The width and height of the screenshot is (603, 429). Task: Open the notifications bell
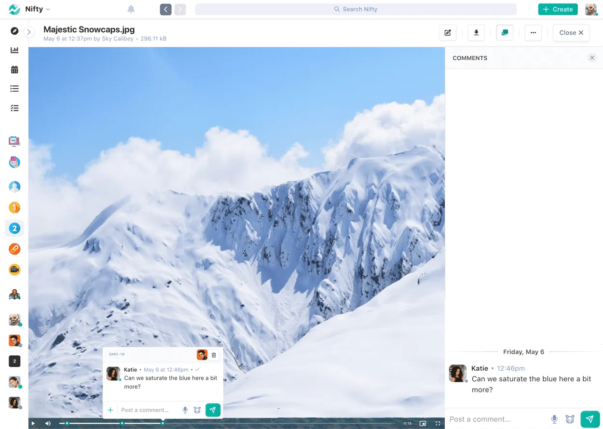tap(131, 9)
